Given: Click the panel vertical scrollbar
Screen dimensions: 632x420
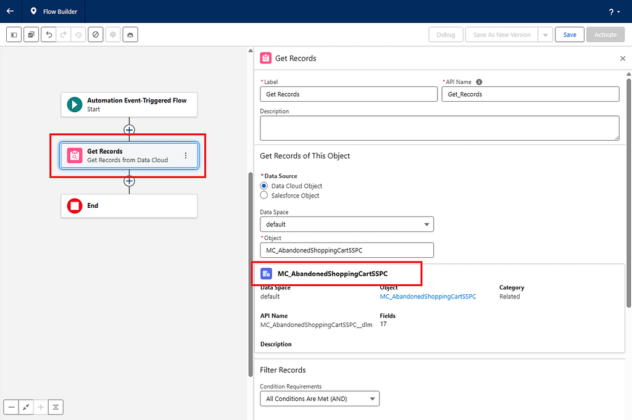Looking at the screenshot, I should click(x=629, y=193).
